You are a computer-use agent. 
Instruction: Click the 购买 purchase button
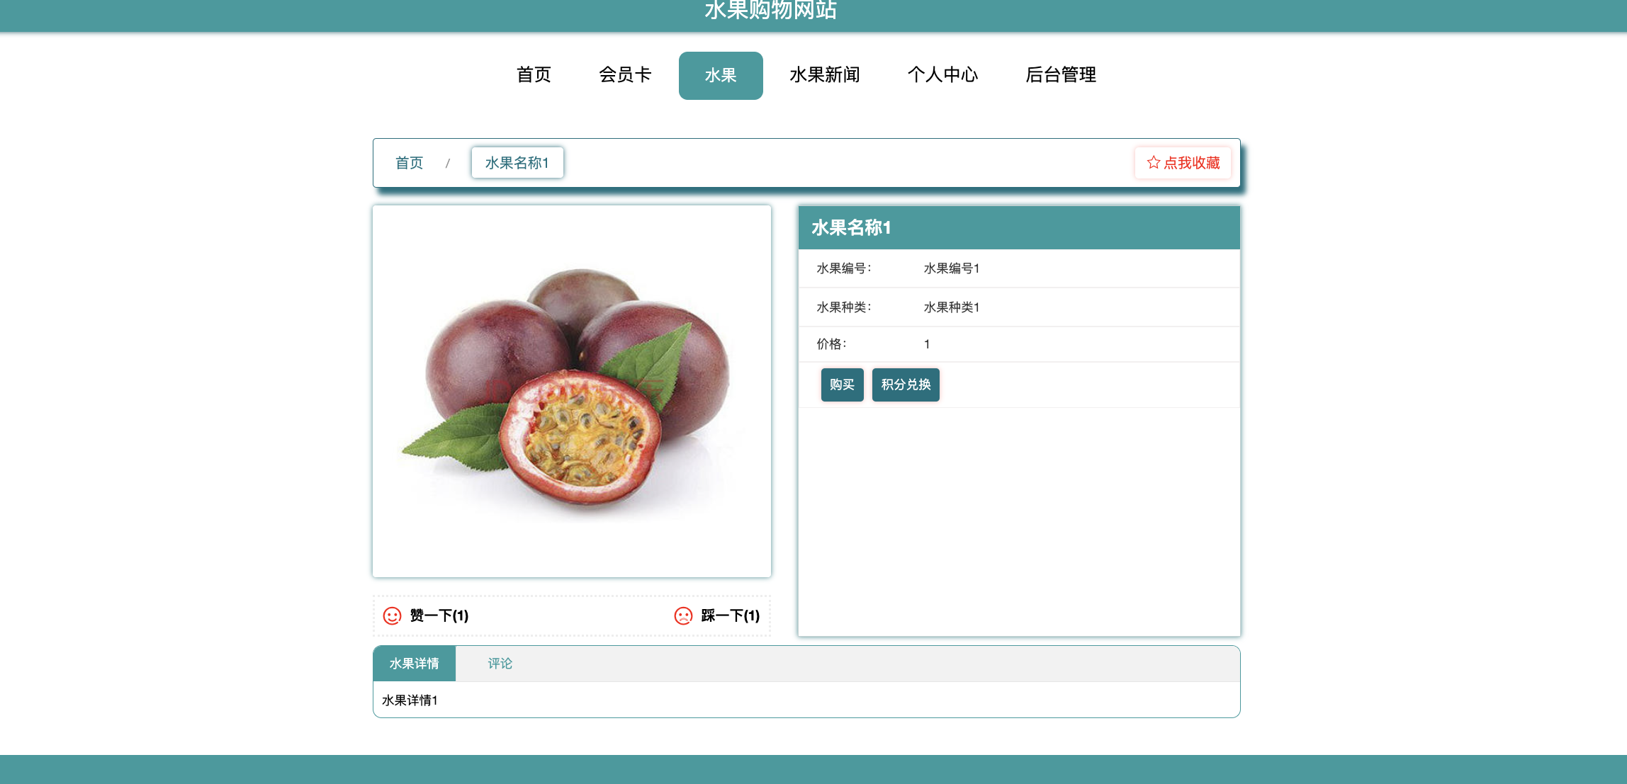[x=842, y=385]
